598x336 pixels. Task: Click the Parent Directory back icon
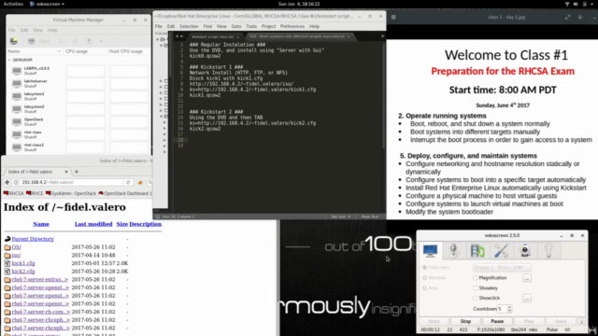[x=7, y=239]
